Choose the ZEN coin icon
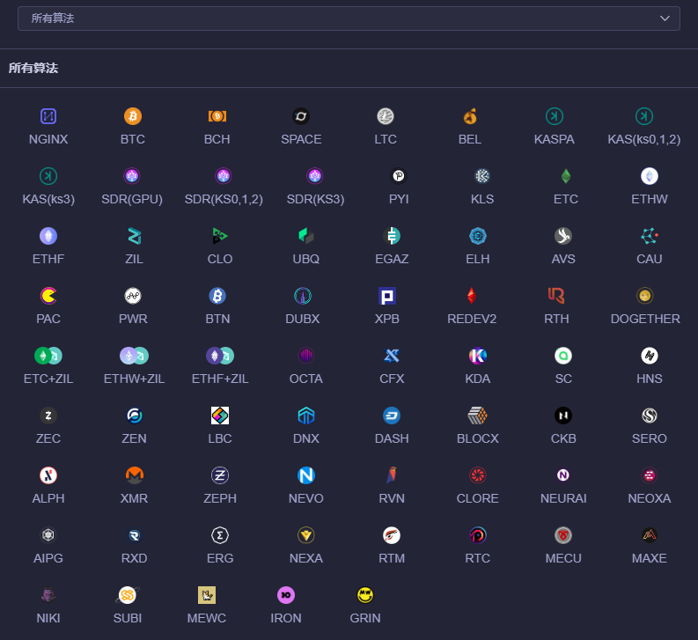The image size is (698, 640). point(134,416)
